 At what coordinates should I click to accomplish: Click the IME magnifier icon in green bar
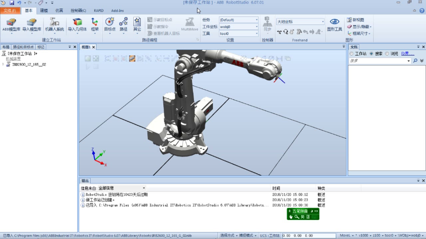(297, 217)
